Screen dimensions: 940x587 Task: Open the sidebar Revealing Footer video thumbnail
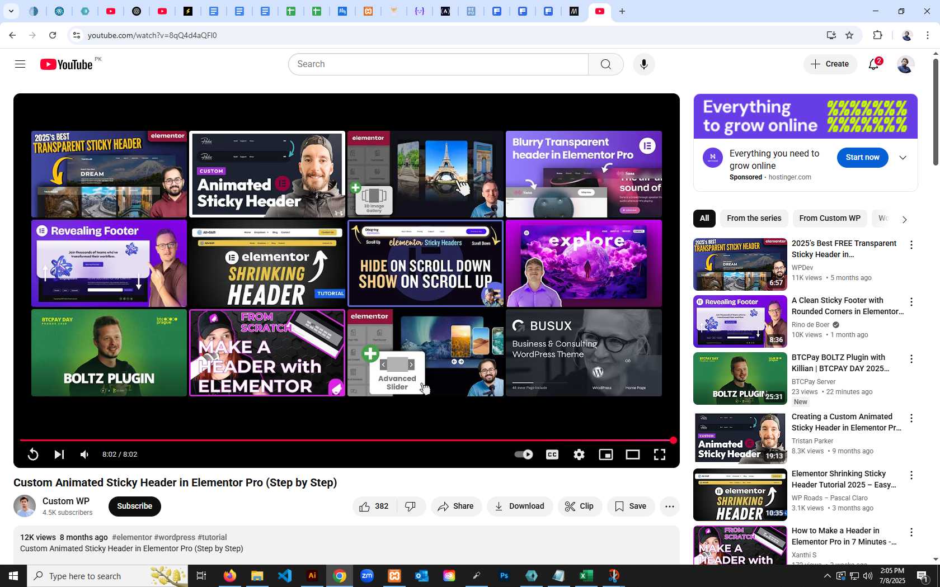[740, 321]
